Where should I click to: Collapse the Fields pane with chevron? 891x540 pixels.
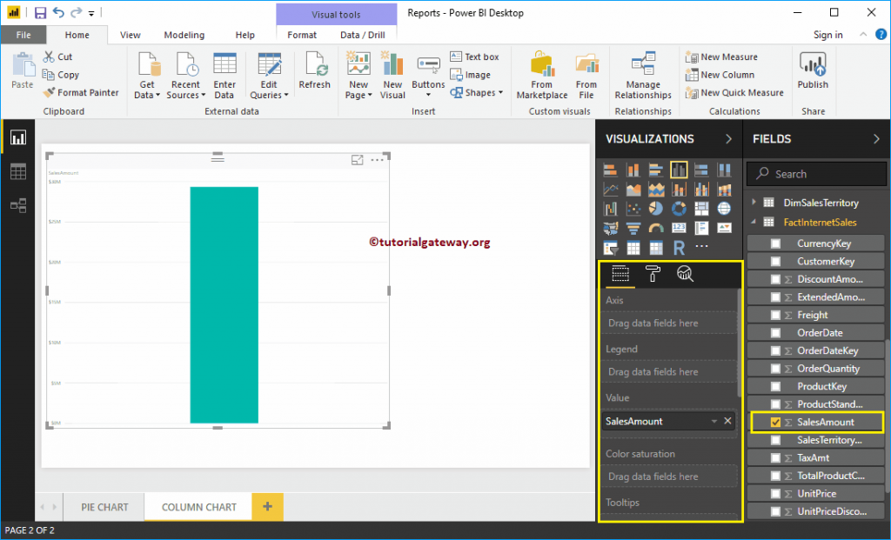point(876,139)
